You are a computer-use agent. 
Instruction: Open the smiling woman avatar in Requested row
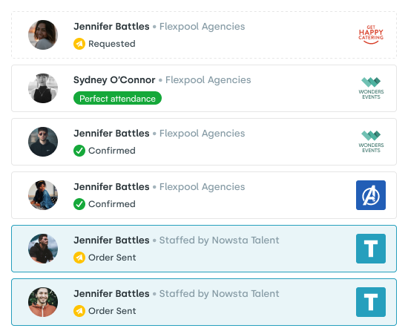click(43, 35)
